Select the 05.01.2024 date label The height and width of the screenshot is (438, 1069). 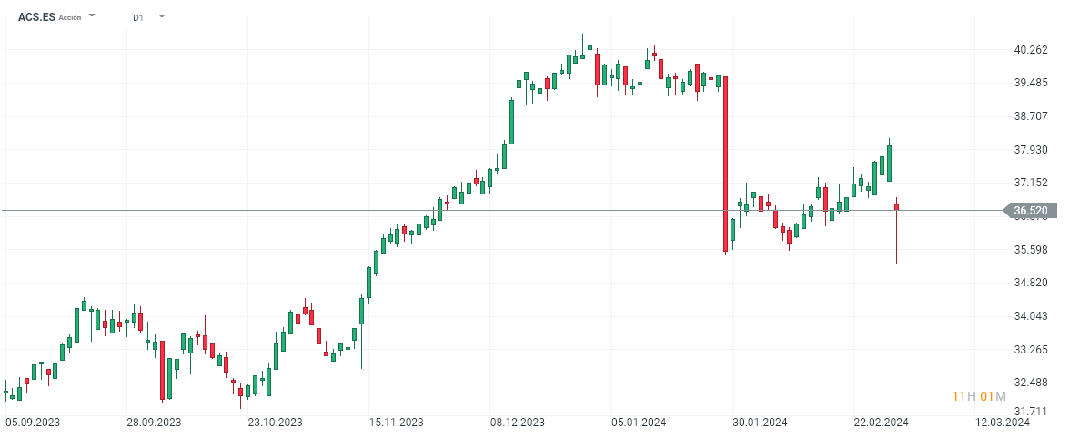pyautogui.click(x=639, y=422)
